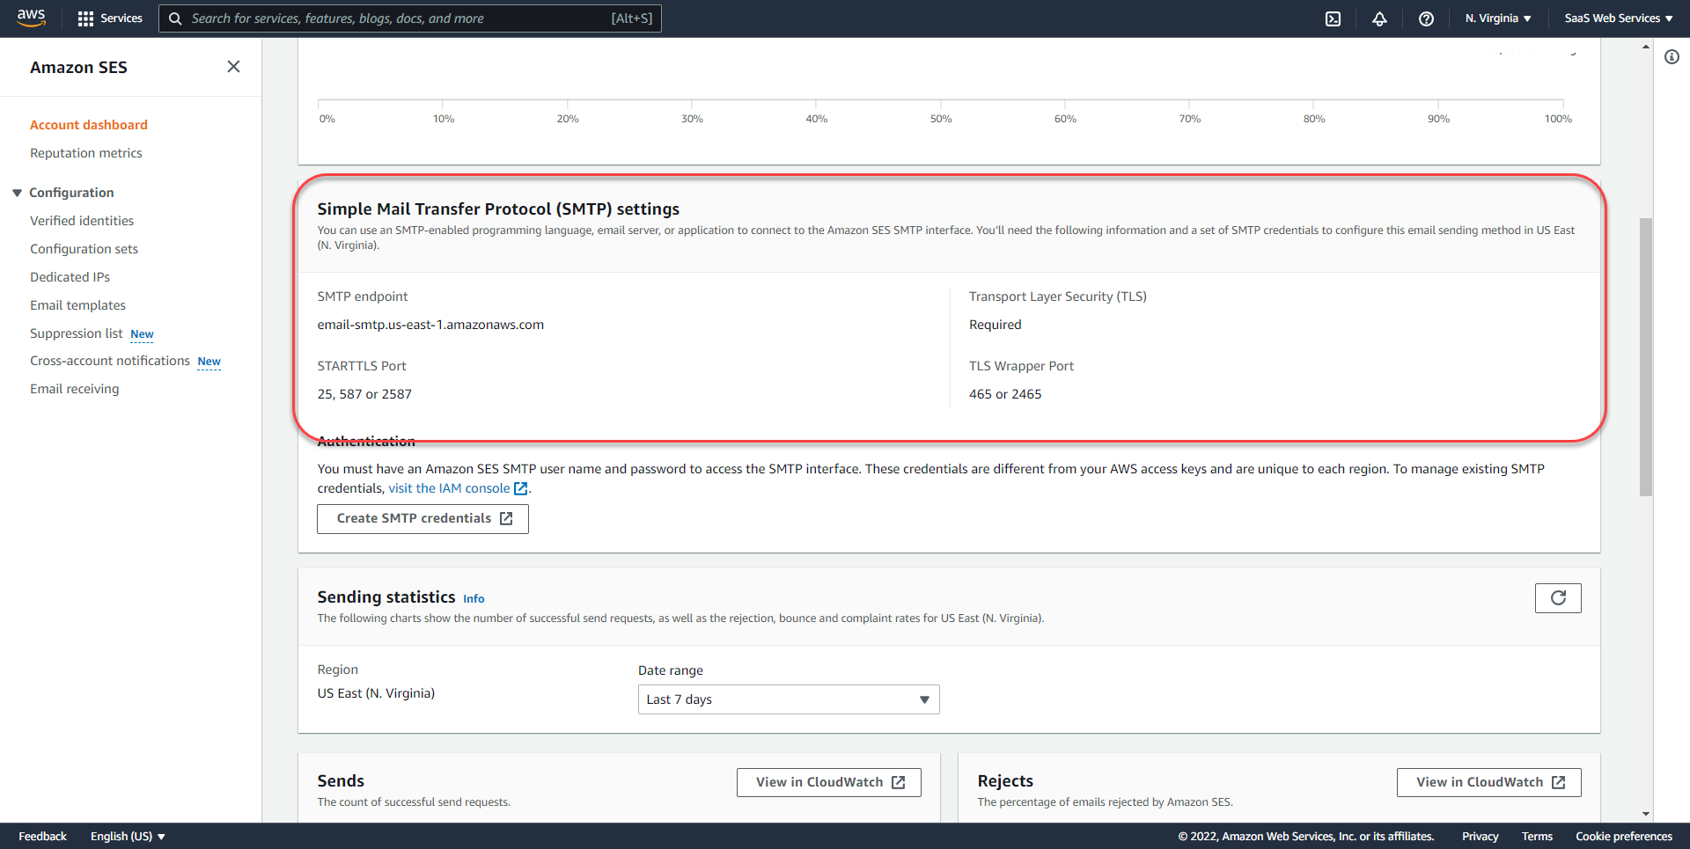The image size is (1690, 849).
Task: Click the page vertical scrollbar thumb
Action: pyautogui.click(x=1646, y=357)
